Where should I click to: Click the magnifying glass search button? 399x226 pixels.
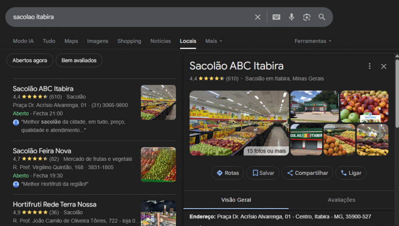(x=322, y=17)
